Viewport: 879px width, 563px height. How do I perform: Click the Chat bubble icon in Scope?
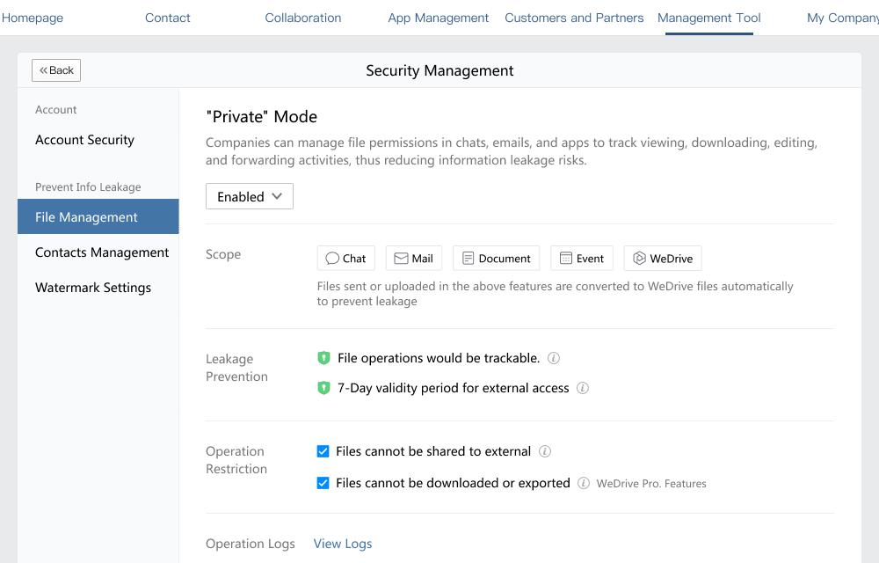click(332, 259)
